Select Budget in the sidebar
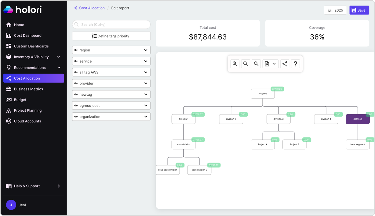 click(x=20, y=100)
